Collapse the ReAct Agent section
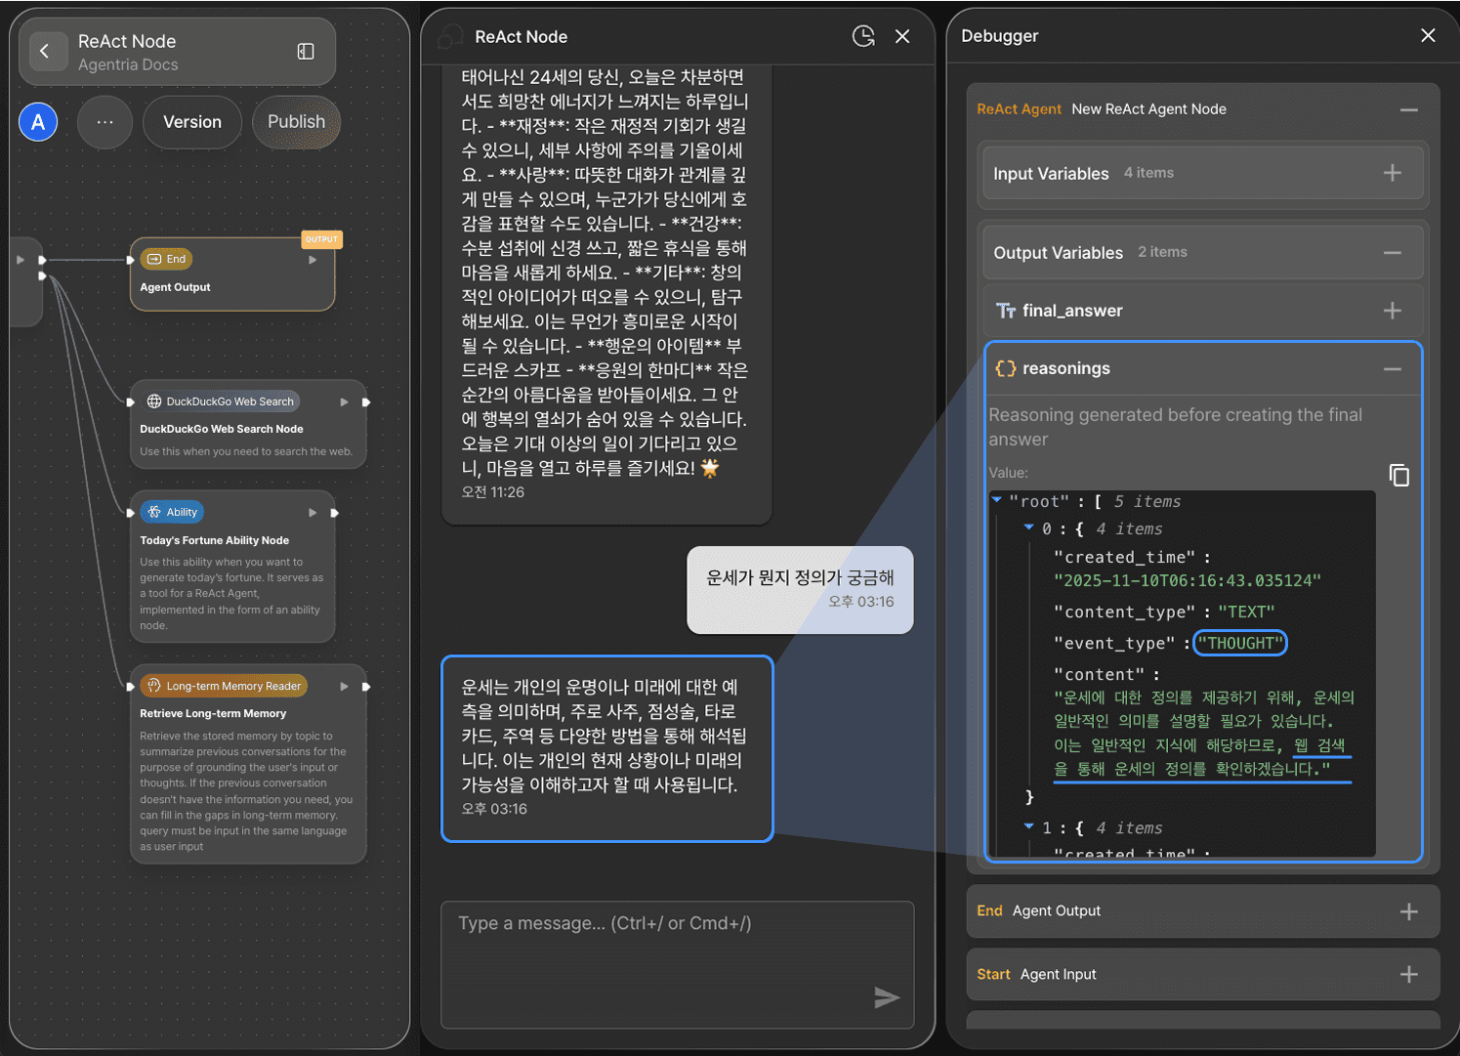Image resolution: width=1460 pixels, height=1056 pixels. tap(1409, 109)
